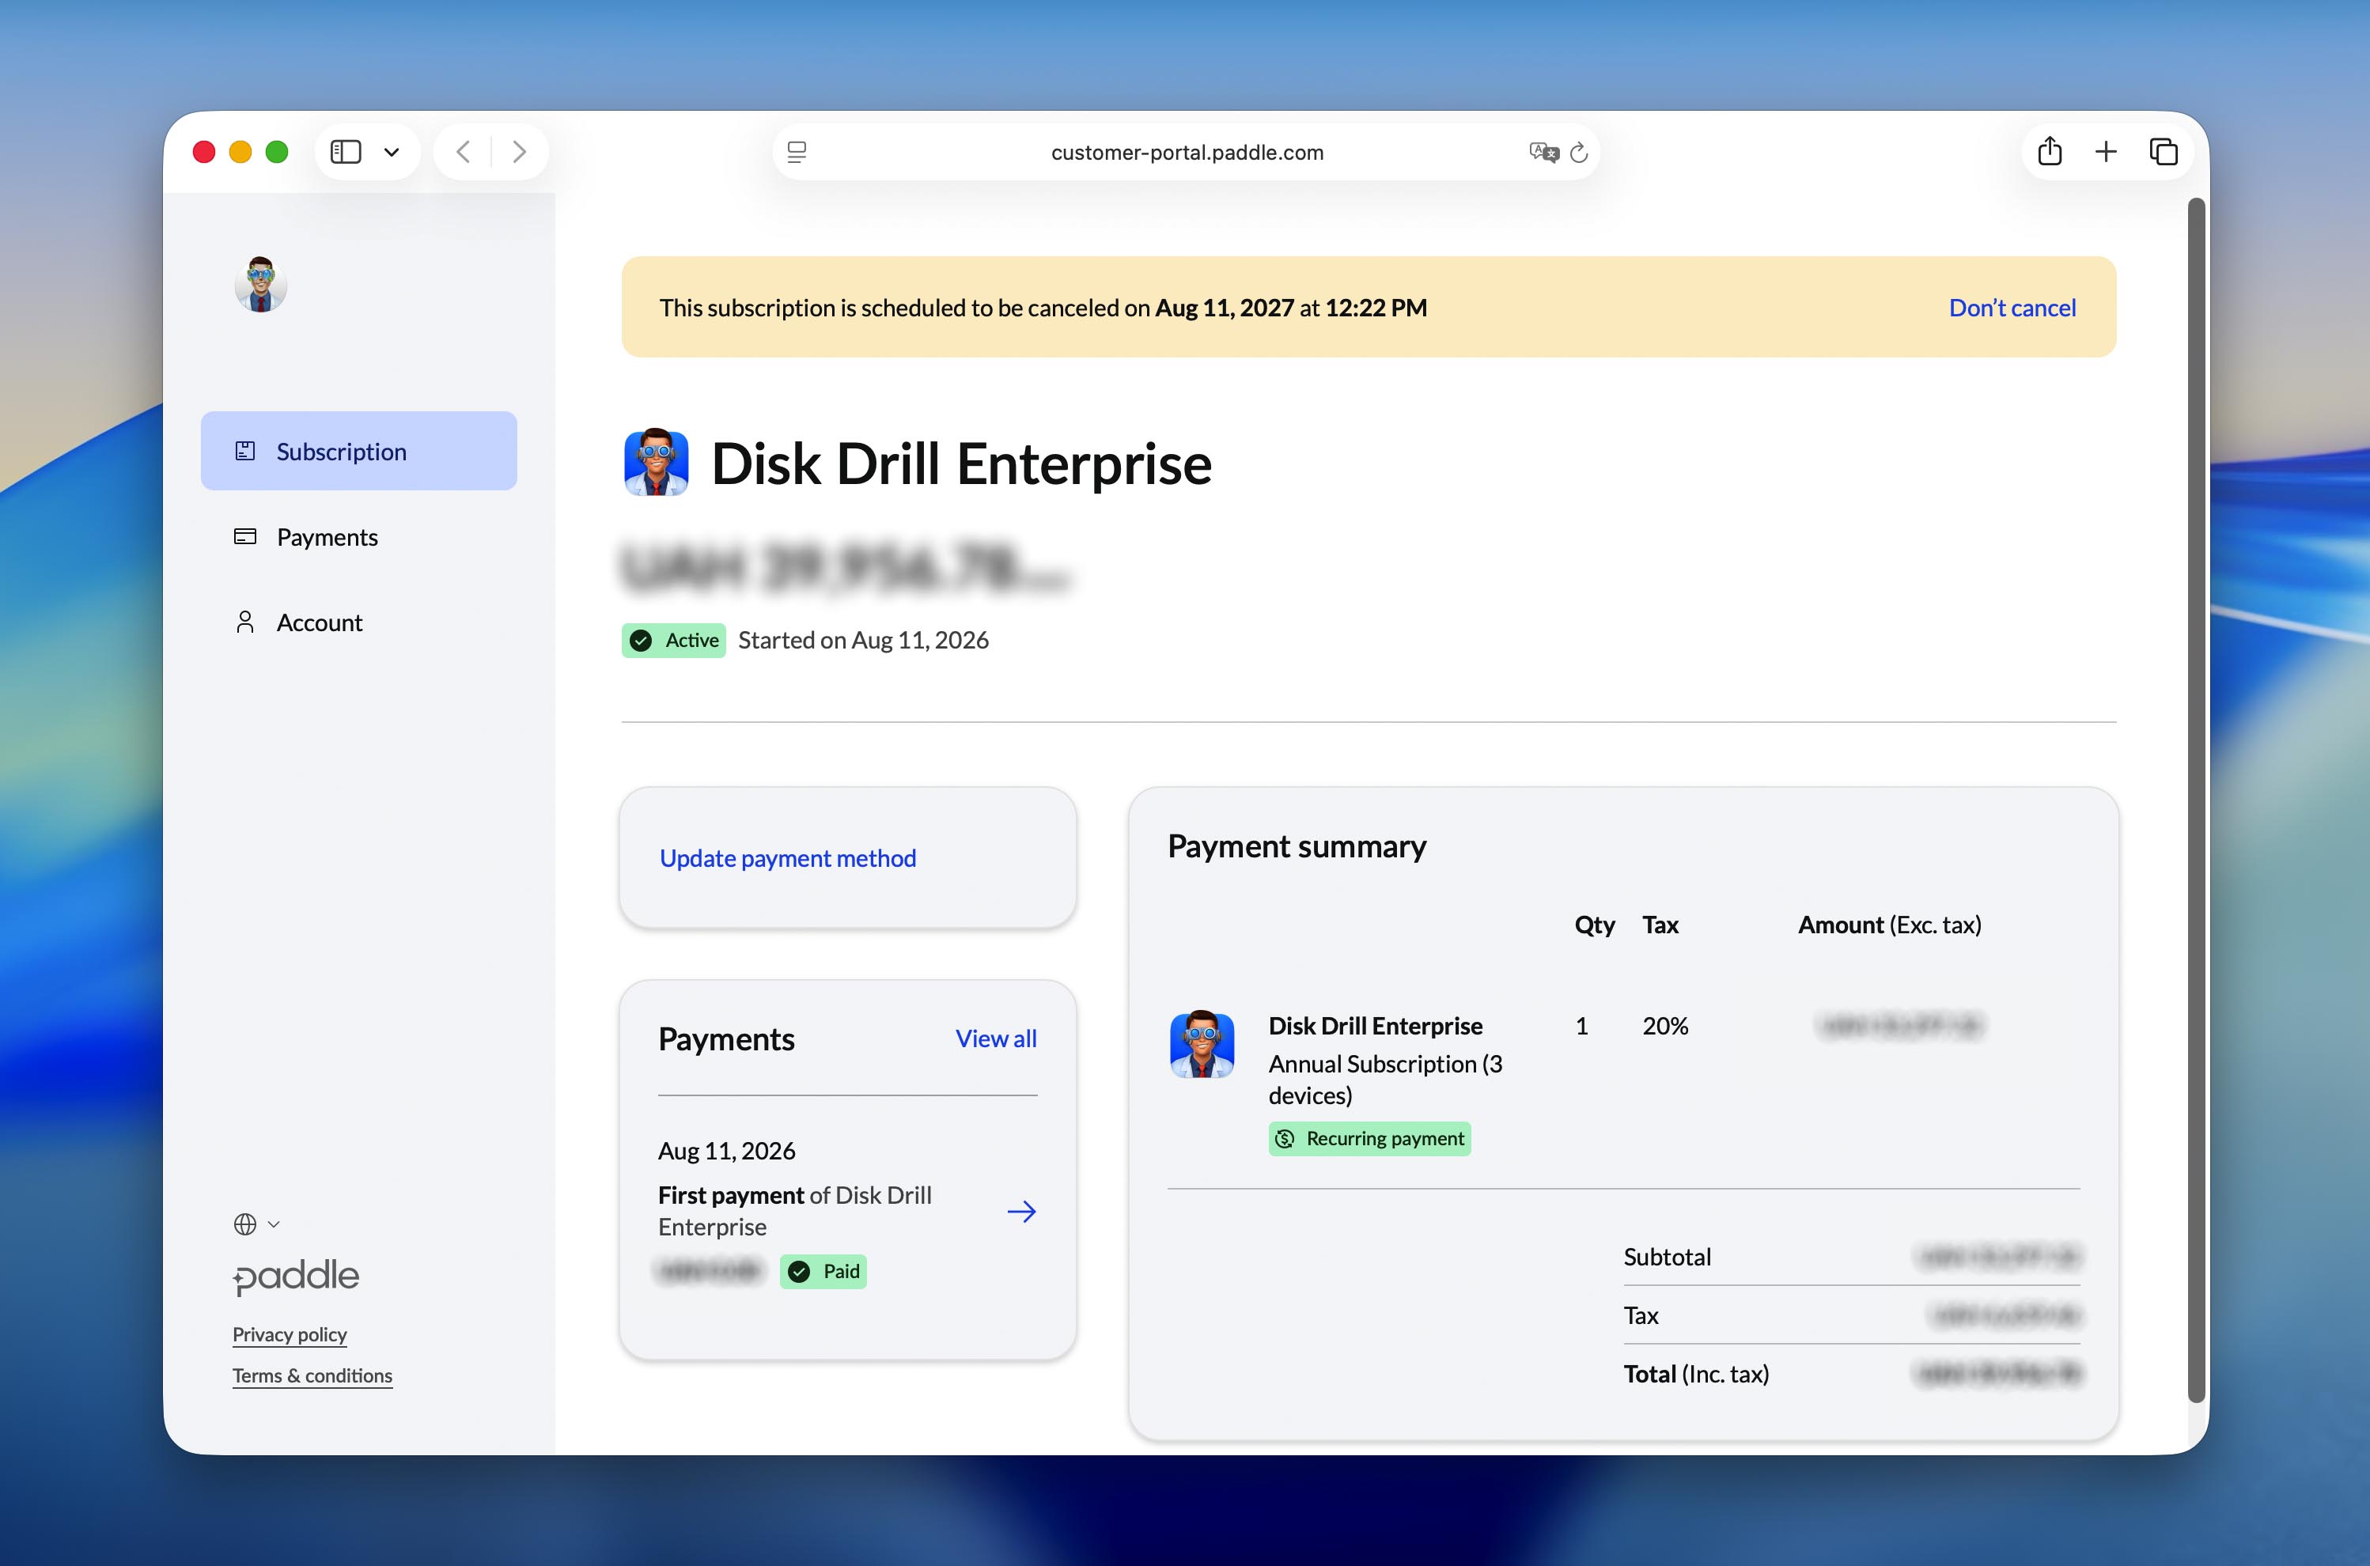Image resolution: width=2370 pixels, height=1566 pixels.
Task: Zoom the window with the green button
Action: (278, 152)
